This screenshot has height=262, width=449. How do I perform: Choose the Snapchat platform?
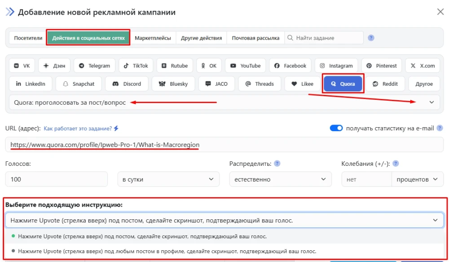[78, 84]
